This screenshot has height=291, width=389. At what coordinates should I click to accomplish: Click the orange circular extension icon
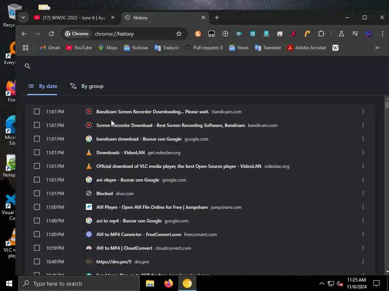click(x=198, y=34)
